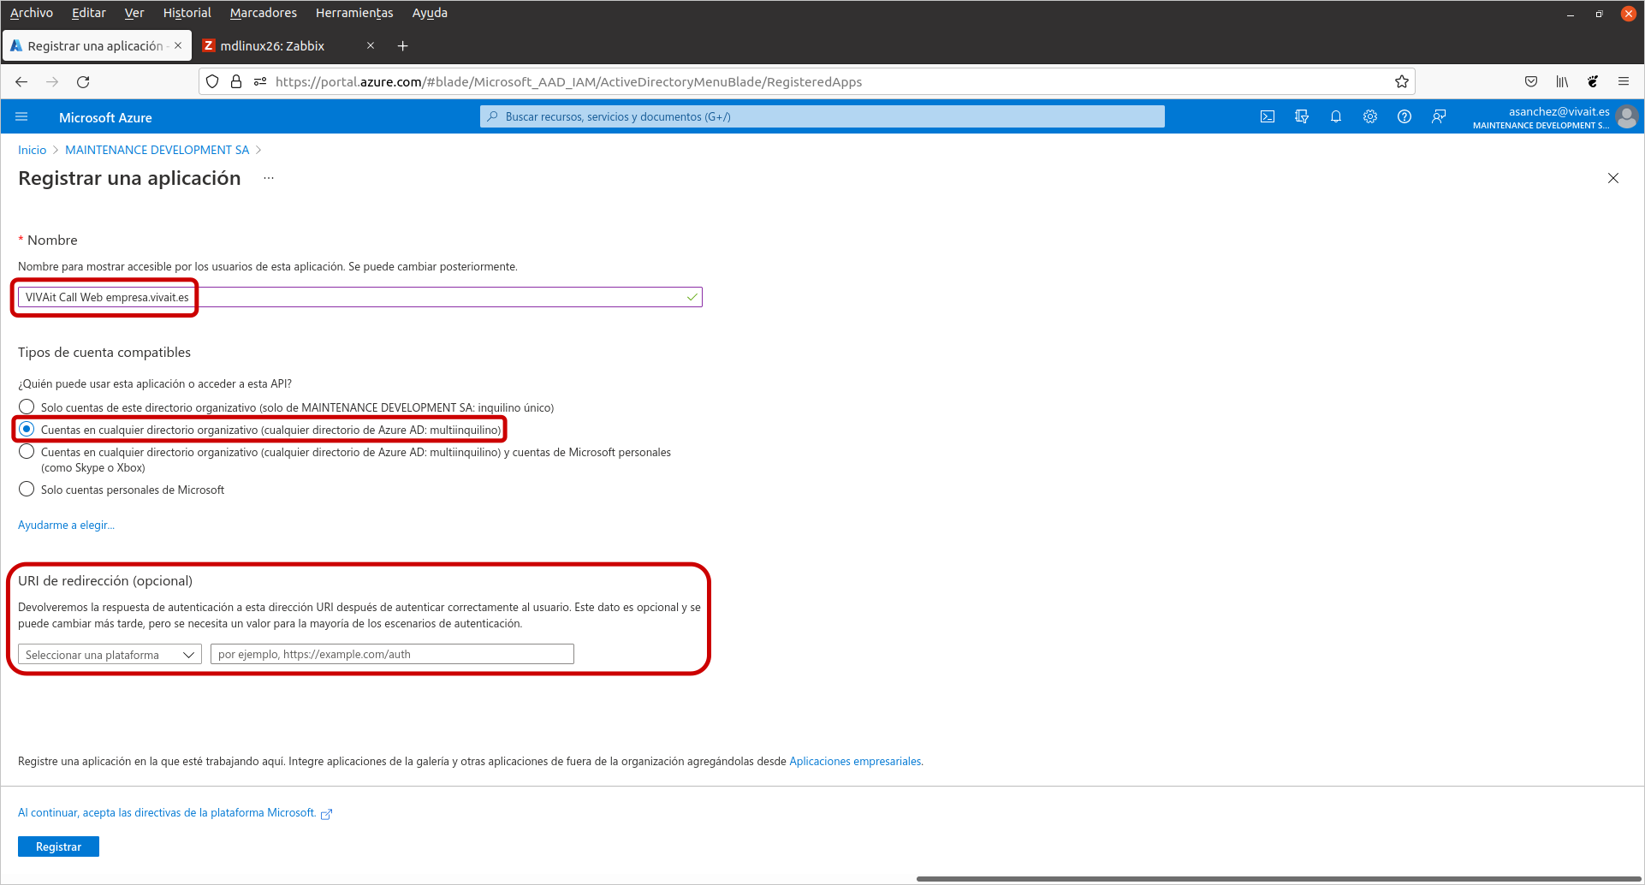1645x885 pixels.
Task: Go to Inicio breadcrumb
Action: [x=32, y=150]
